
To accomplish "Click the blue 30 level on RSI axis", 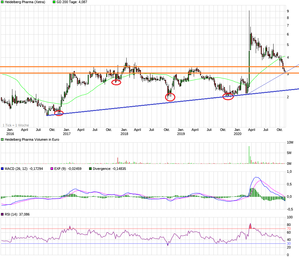I will click(x=289, y=243).
